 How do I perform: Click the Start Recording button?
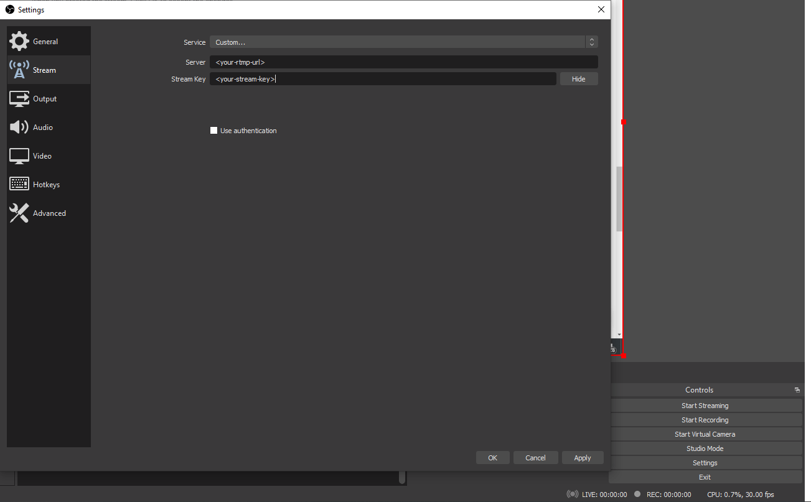click(705, 419)
